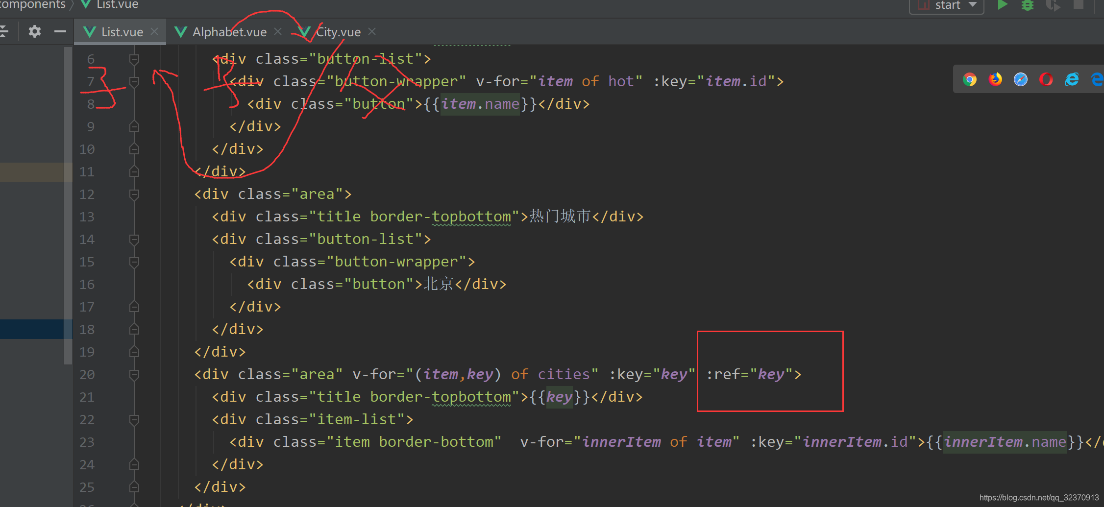Collapse code fold marker on line 14
This screenshot has height=507, width=1104.
click(x=134, y=240)
